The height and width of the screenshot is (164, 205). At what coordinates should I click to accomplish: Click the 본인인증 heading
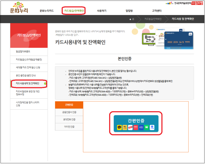point(124,59)
